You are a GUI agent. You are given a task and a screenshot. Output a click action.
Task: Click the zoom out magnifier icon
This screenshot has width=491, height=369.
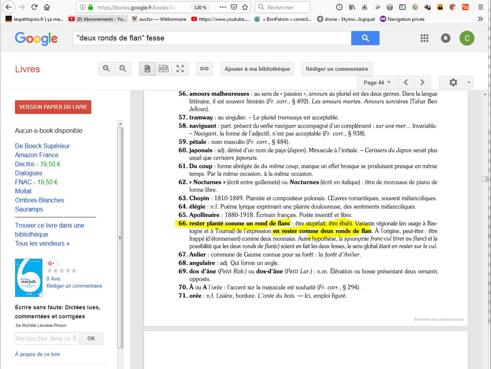[123, 69]
